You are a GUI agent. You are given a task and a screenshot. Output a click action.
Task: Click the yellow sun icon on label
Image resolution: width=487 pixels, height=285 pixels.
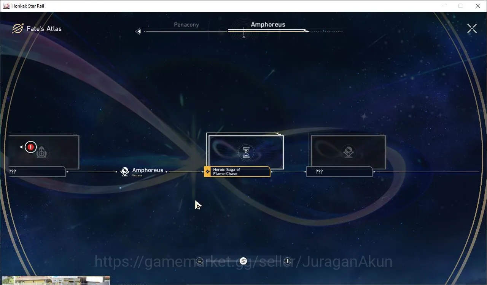[x=207, y=172]
